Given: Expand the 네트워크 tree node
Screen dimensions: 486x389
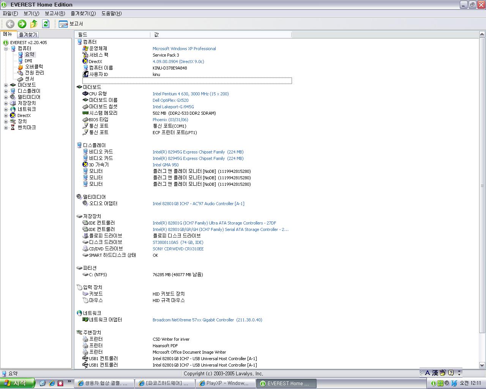Looking at the screenshot, I should pyautogui.click(x=6, y=109).
